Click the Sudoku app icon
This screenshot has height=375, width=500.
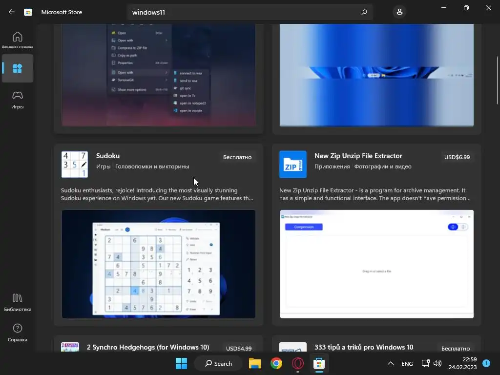point(75,164)
